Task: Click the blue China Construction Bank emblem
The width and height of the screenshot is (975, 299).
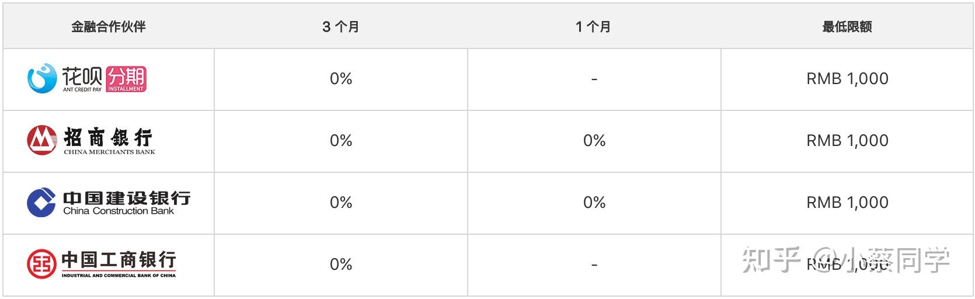Action: 41,202
